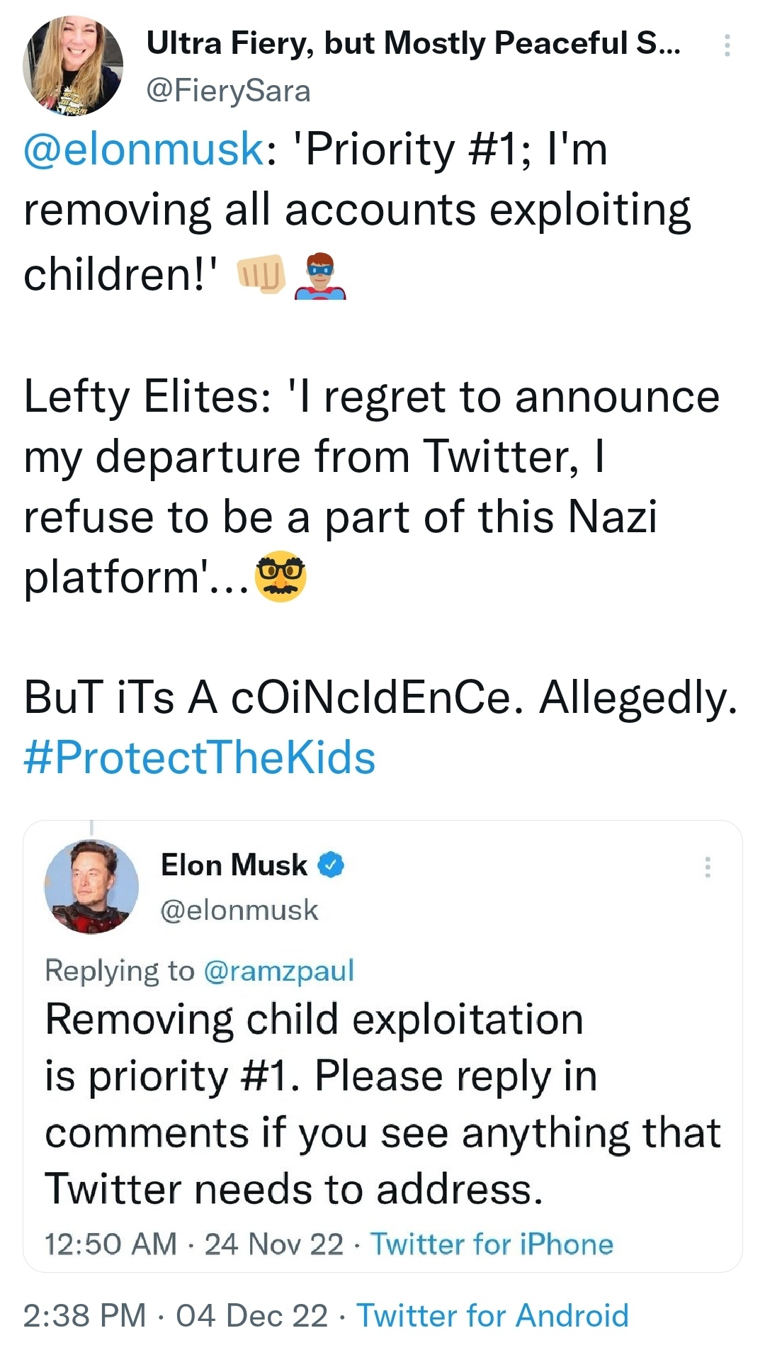The height and width of the screenshot is (1350, 765).
Task: Click the @FierySara handle
Action: [228, 91]
